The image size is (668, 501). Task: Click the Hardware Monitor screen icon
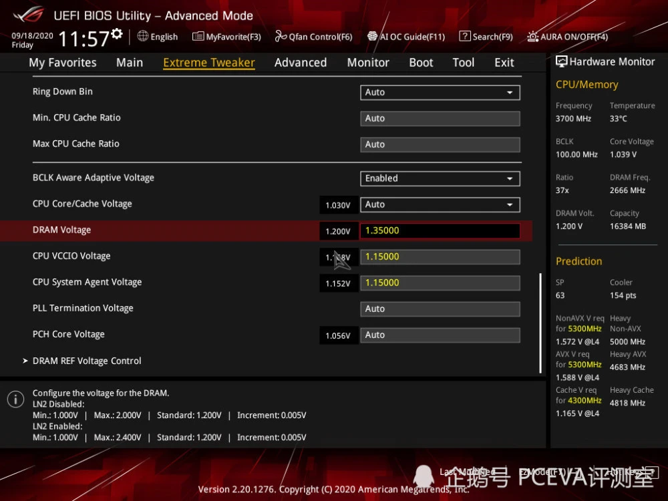pyautogui.click(x=561, y=61)
